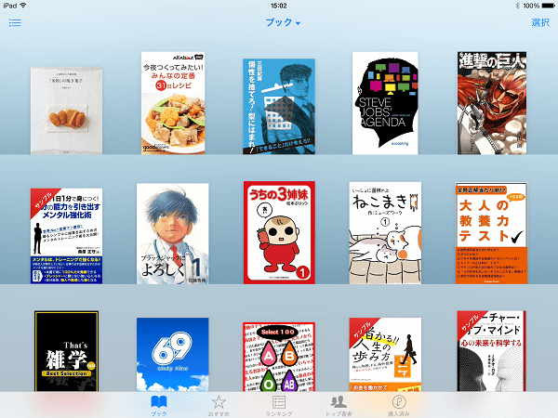Tap the Wi-Fi status icon
Image resolution: width=558 pixels, height=418 pixels.
click(x=23, y=6)
